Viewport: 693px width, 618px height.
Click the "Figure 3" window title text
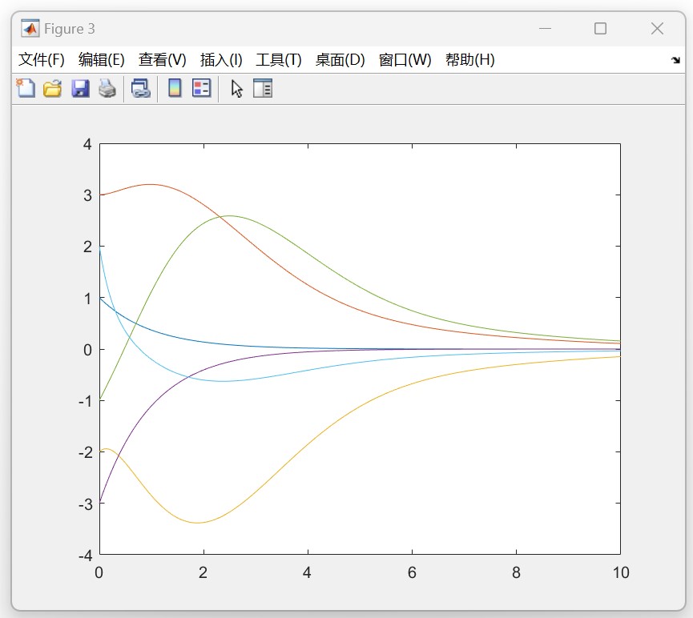point(70,29)
